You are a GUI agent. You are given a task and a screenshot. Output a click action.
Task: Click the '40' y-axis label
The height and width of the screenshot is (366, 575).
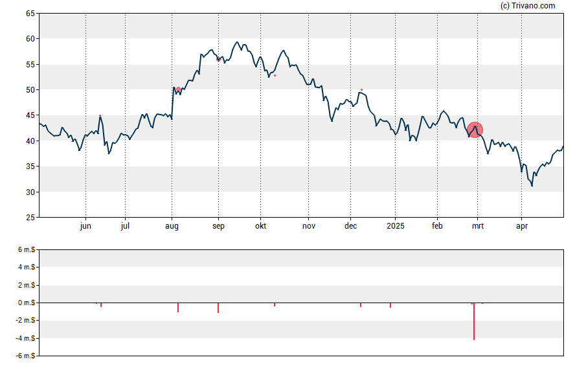pyautogui.click(x=30, y=141)
